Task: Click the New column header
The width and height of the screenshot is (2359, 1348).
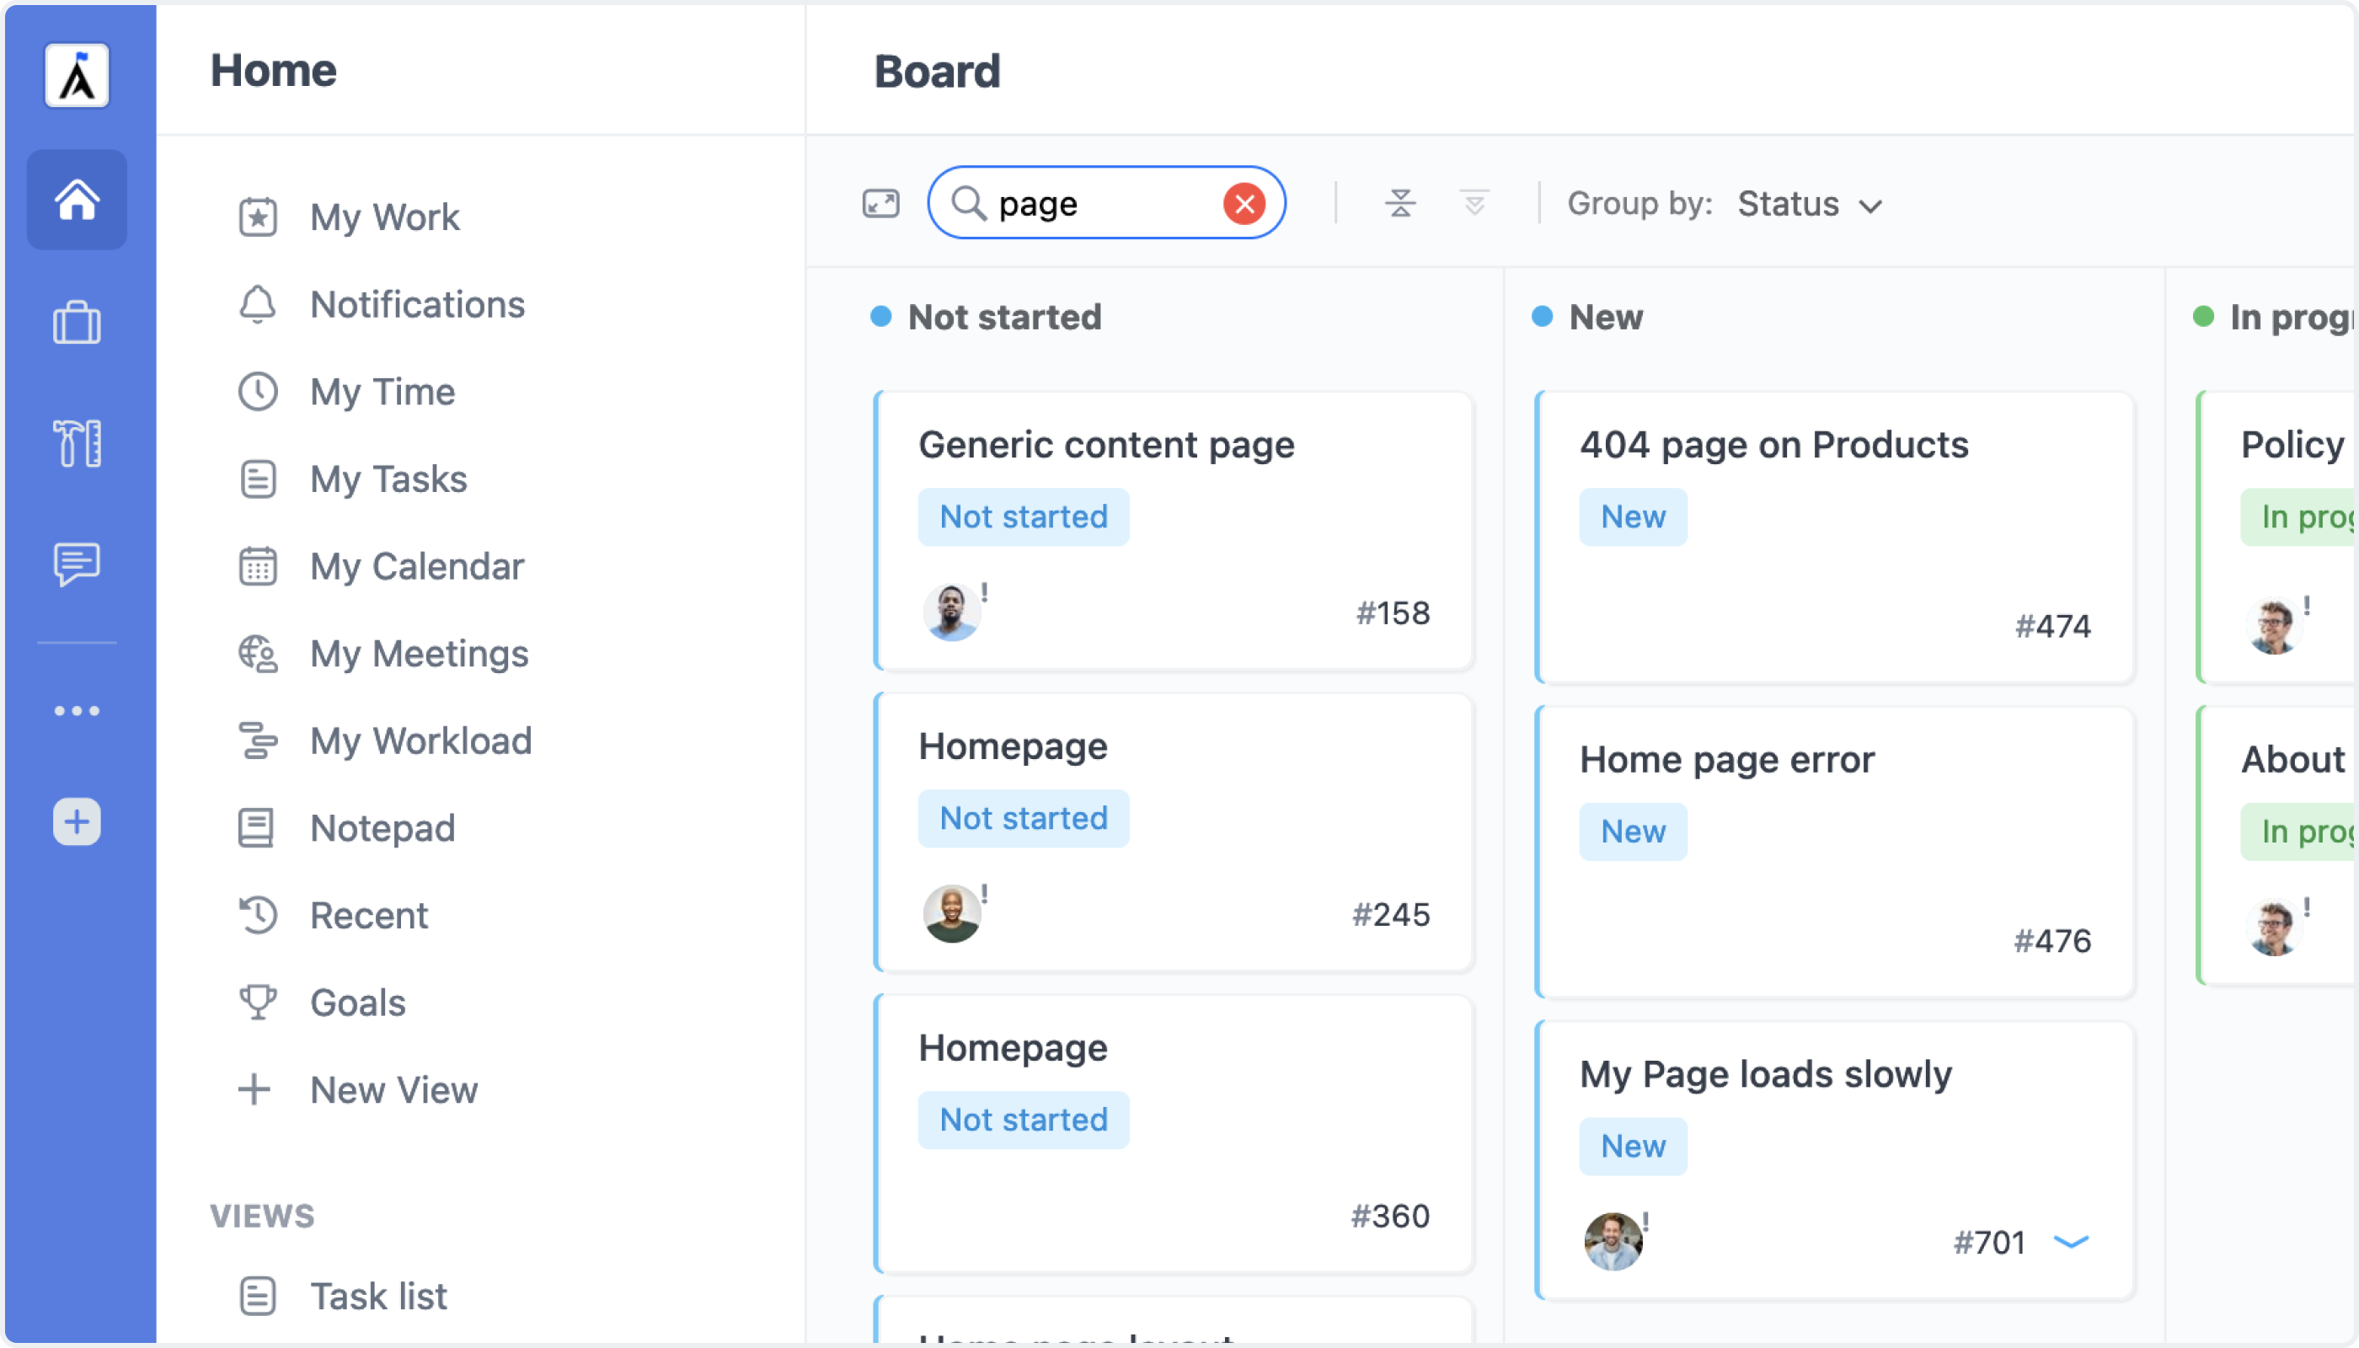Action: tap(1605, 318)
